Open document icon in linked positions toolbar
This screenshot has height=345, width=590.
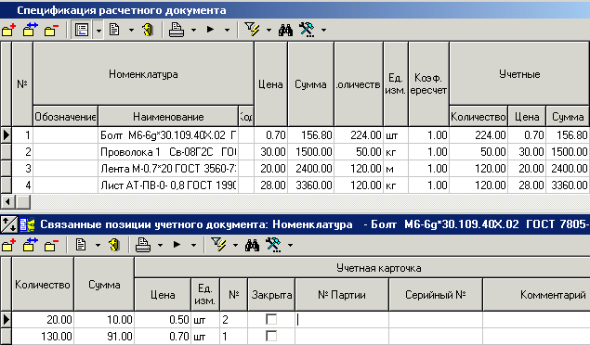pyautogui.click(x=81, y=245)
